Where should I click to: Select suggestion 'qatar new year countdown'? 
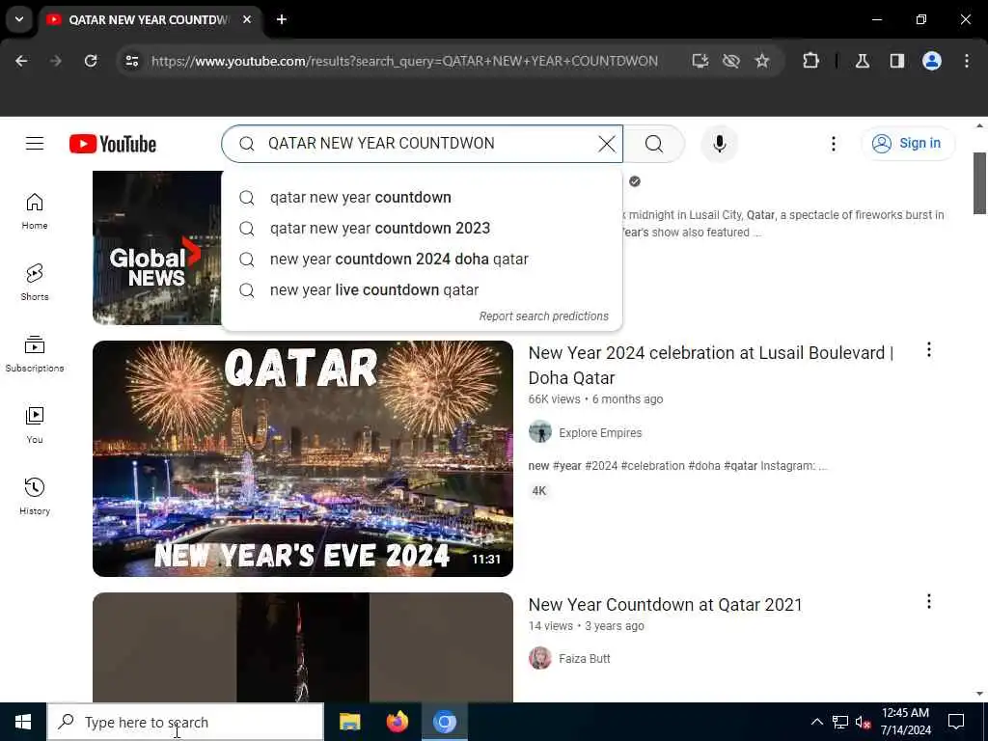click(x=422, y=197)
